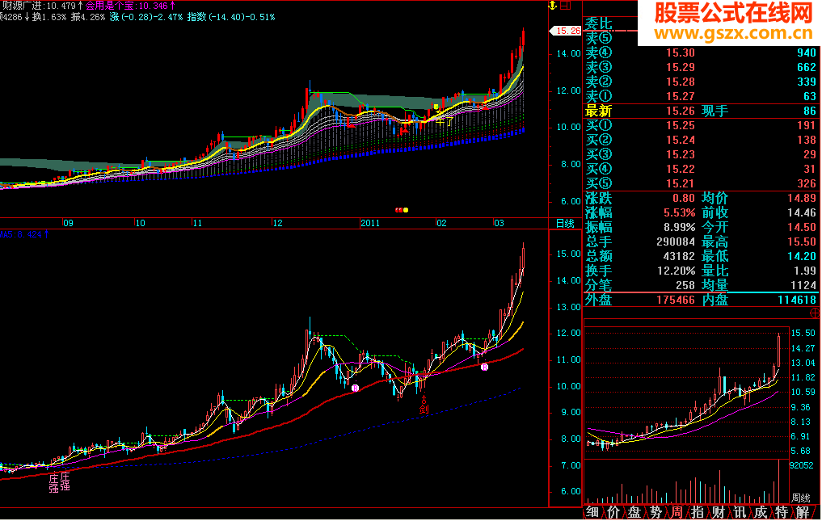Select the 买② price 15.24
Screen dimensions: 822x521
(x=681, y=140)
